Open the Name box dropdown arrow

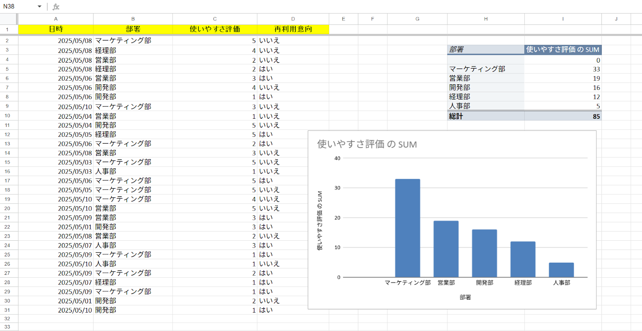39,6
